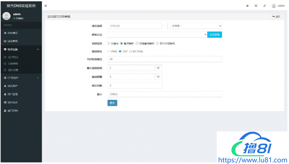289x164 pixels.
Task: Click the 返回 back button
Action: [276, 17]
